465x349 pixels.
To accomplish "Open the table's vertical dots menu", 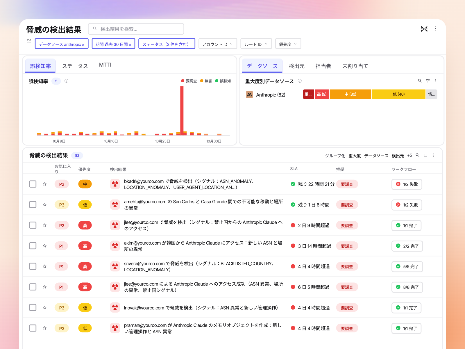I will [433, 155].
